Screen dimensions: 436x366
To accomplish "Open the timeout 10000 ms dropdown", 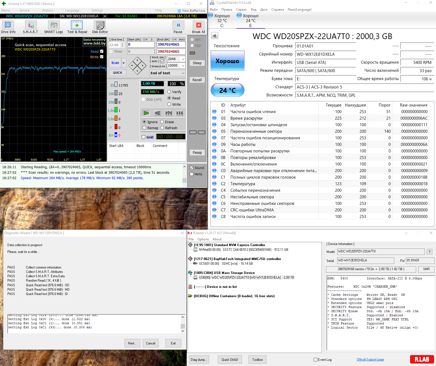I will click(x=183, y=66).
